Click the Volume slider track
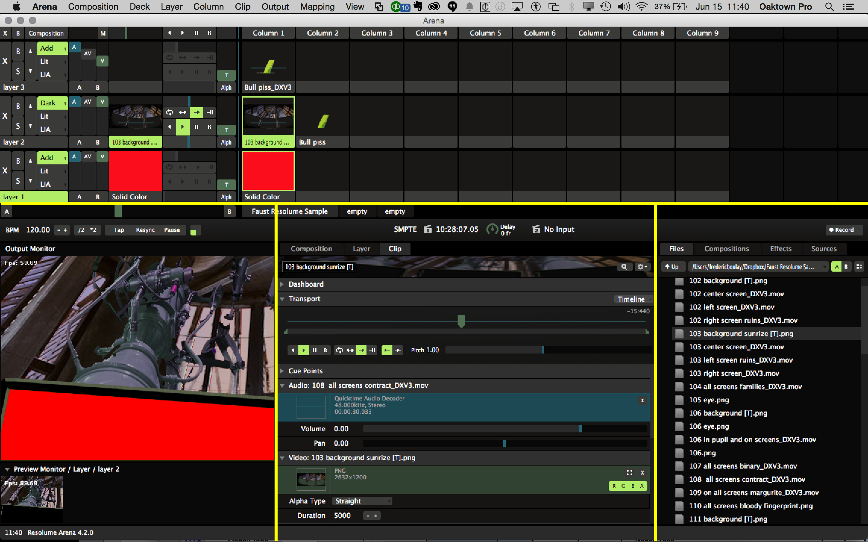868x542 pixels. [x=502, y=429]
